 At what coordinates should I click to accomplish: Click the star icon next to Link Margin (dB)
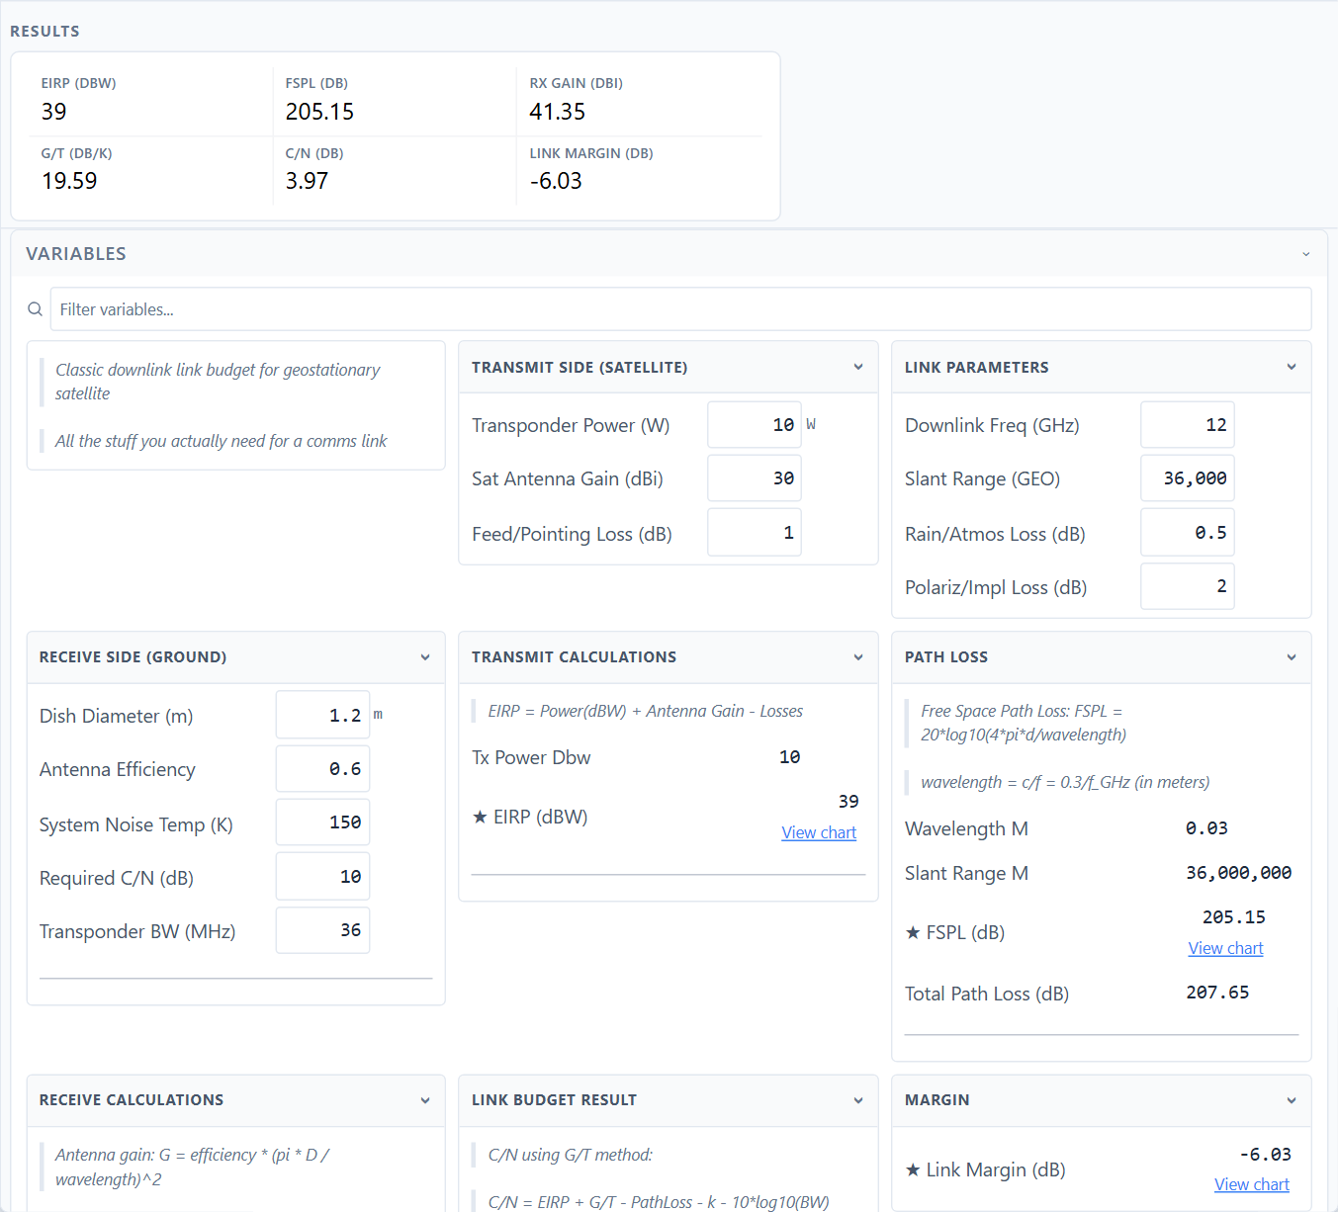[x=913, y=1169]
